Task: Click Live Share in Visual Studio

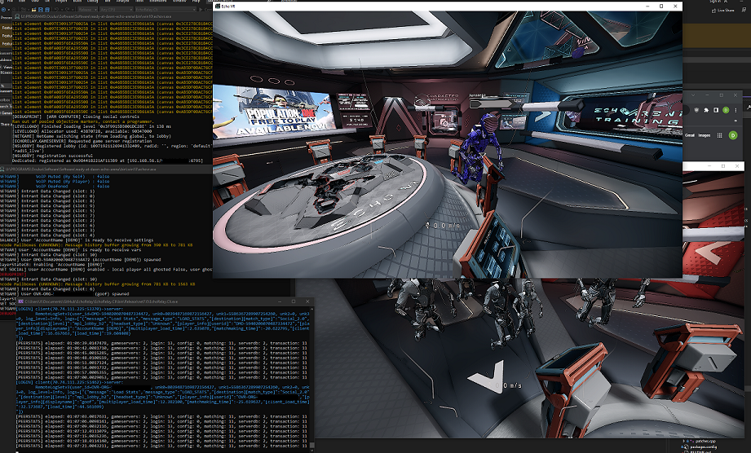Action: click(723, 10)
